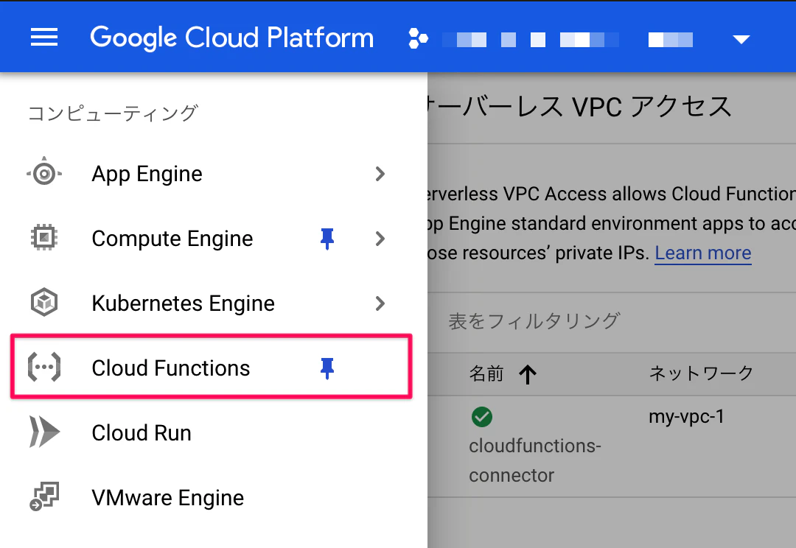The width and height of the screenshot is (796, 548).
Task: Open App Engine menu entry
Action: tap(147, 174)
